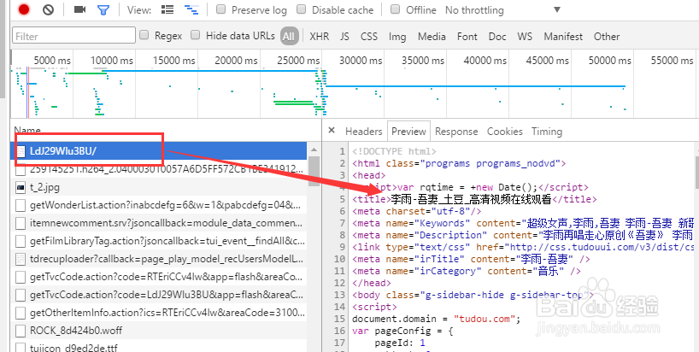Filter requests by Other
This screenshot has height=352, width=699.
click(x=607, y=37)
